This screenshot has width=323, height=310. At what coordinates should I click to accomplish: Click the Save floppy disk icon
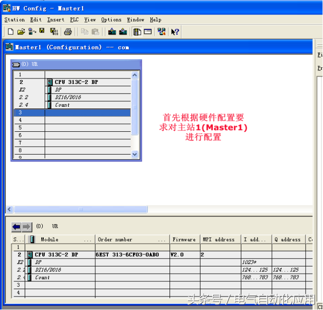42,32
